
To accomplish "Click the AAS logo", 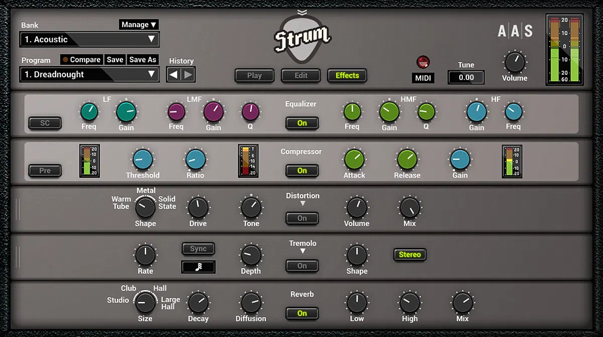I will 515,32.
